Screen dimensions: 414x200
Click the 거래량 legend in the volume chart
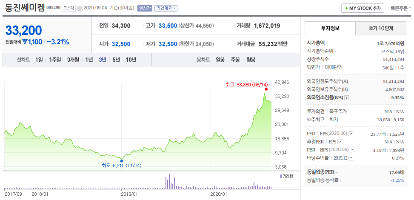(286, 176)
